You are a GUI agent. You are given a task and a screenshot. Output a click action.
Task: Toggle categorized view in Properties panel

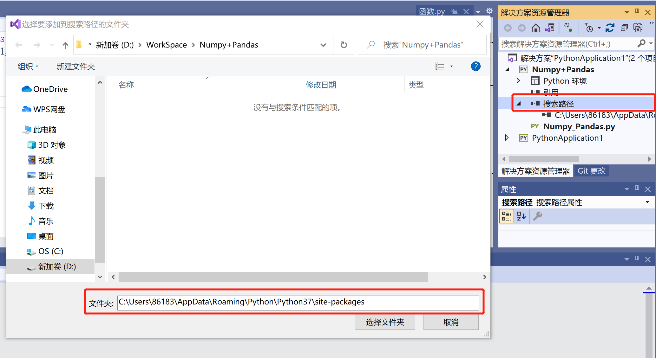click(507, 216)
